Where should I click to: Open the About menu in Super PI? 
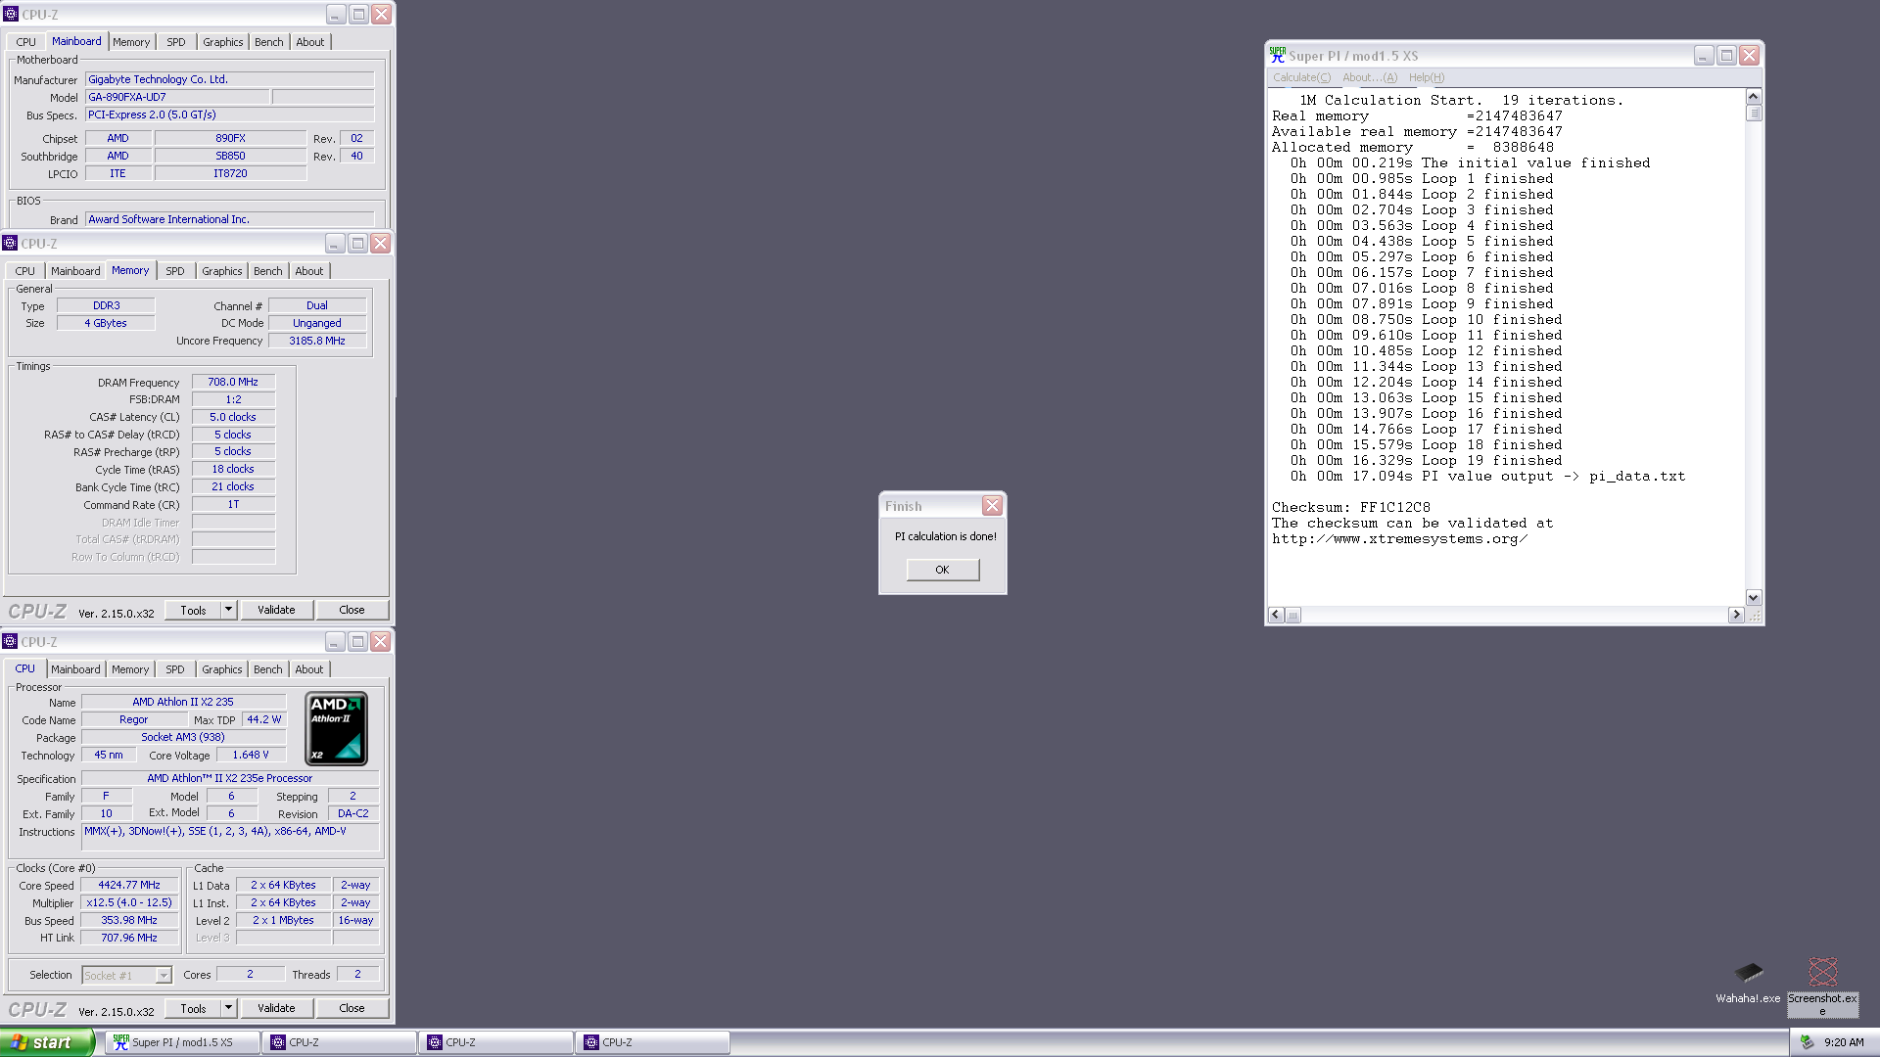click(1369, 77)
